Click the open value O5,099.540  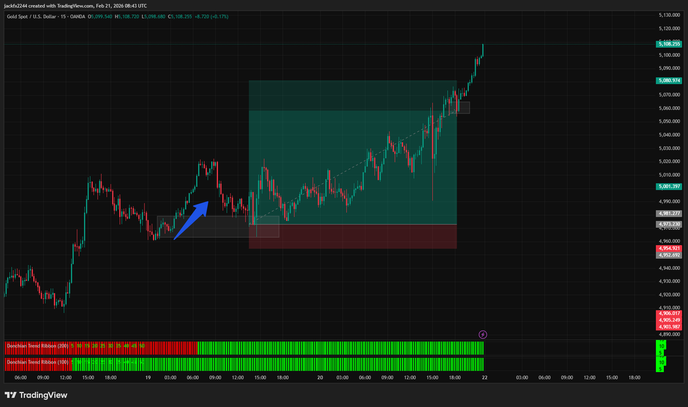pos(100,16)
